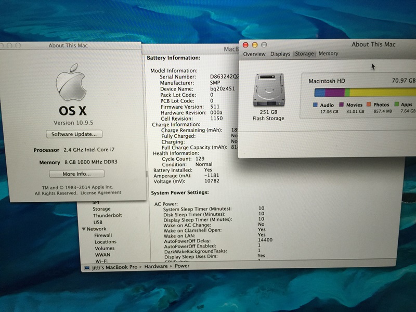Click the Flash Storage hard drive icon

coord(268,90)
